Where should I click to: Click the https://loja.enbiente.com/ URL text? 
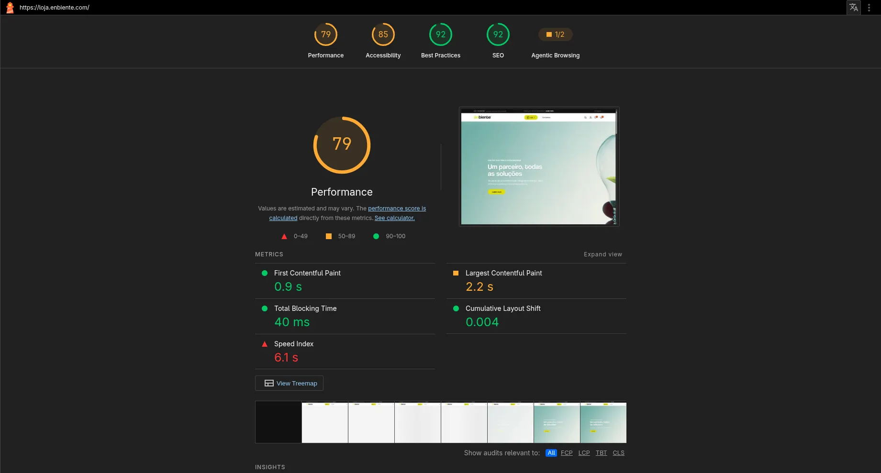55,8
